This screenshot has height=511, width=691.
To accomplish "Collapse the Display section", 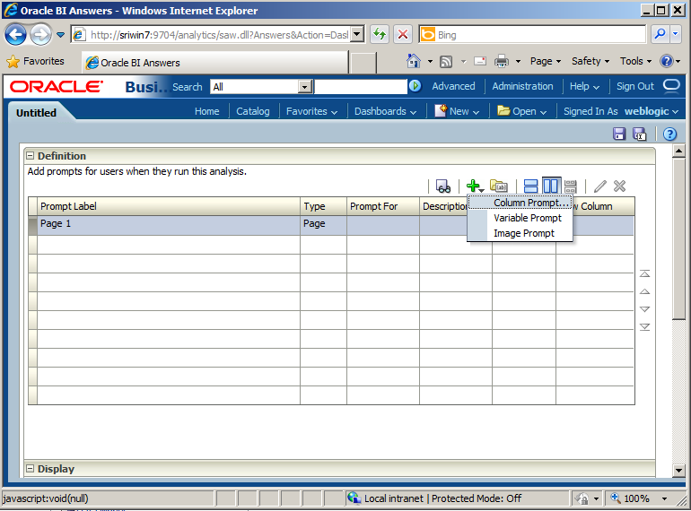I will pos(30,469).
